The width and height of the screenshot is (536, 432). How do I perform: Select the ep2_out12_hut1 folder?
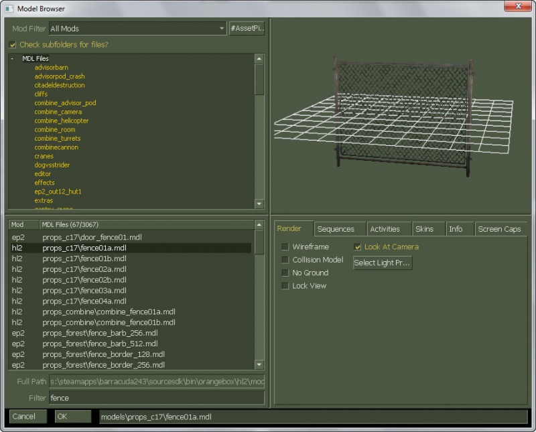point(58,192)
